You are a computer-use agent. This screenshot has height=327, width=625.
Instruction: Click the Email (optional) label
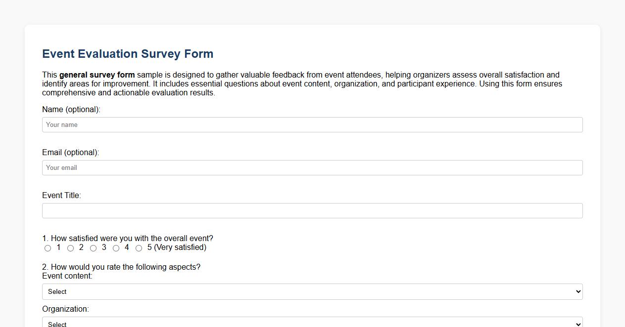[70, 152]
